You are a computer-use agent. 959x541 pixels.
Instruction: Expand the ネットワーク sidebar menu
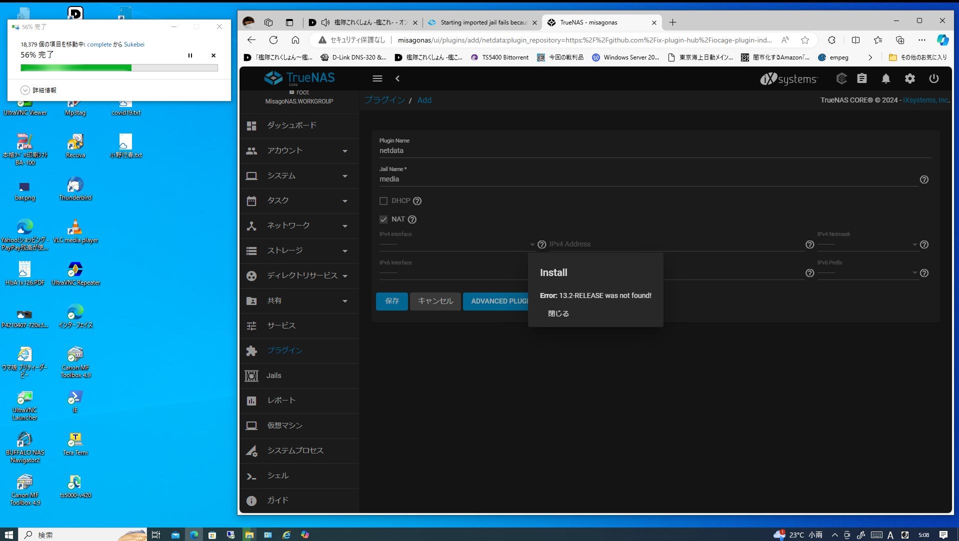pyautogui.click(x=299, y=225)
